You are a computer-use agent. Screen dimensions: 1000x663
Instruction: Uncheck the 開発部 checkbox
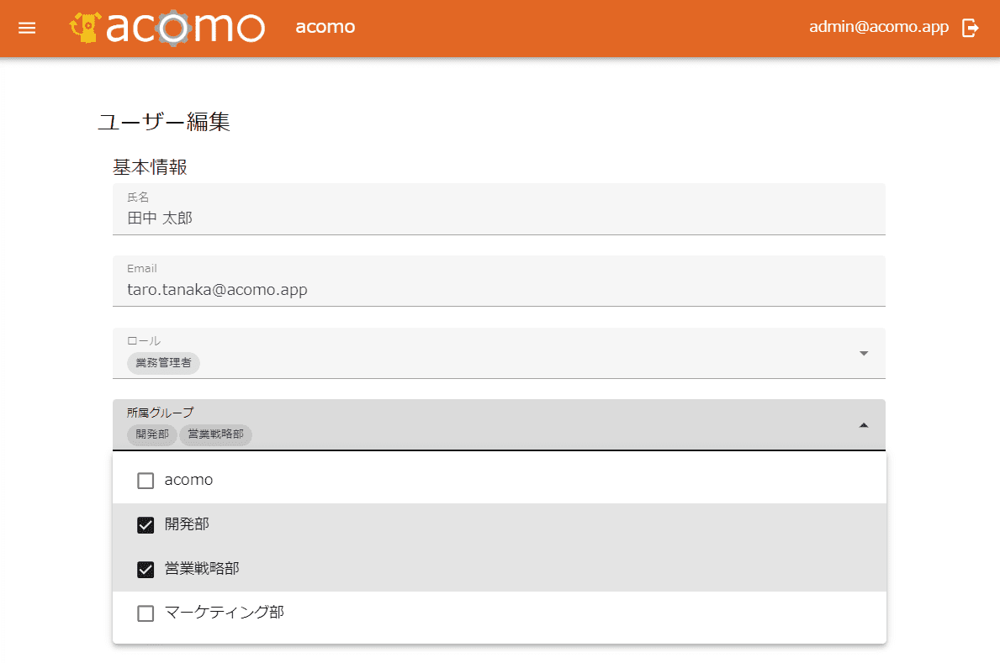146,525
